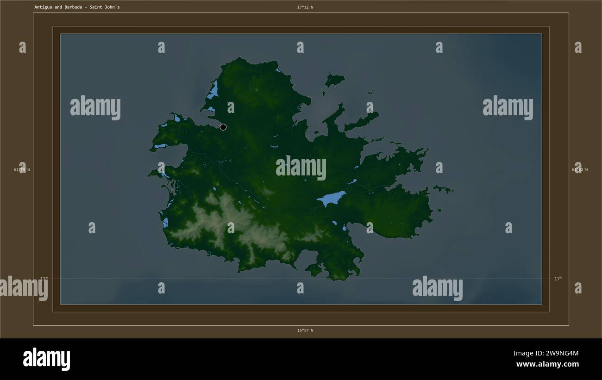Click the Alamy logo in the black footer
Screen dimensions: 602x380
47,359
